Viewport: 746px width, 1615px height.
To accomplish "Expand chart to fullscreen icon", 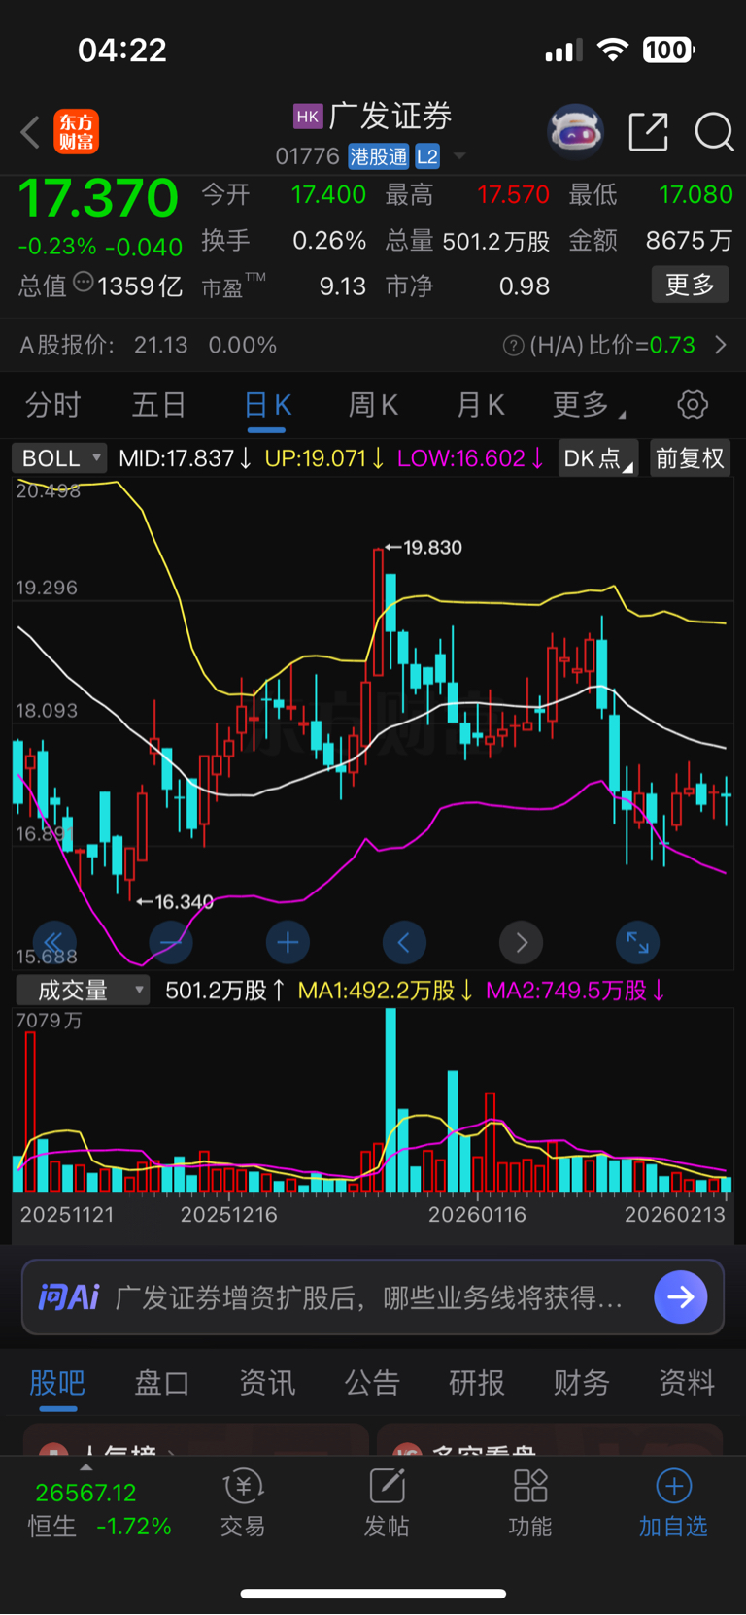I will (x=637, y=942).
